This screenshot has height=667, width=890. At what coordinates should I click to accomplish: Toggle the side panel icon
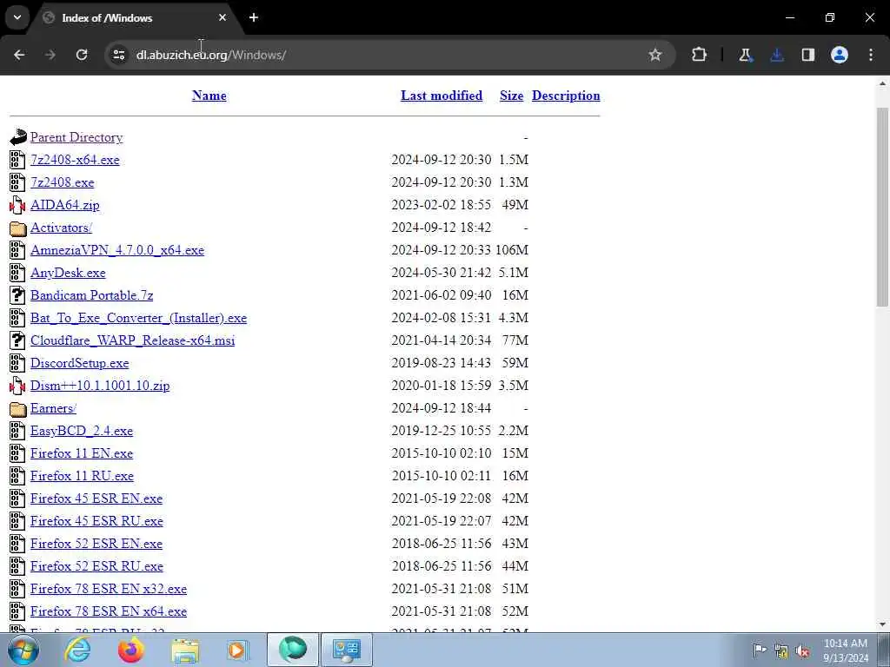coord(808,55)
